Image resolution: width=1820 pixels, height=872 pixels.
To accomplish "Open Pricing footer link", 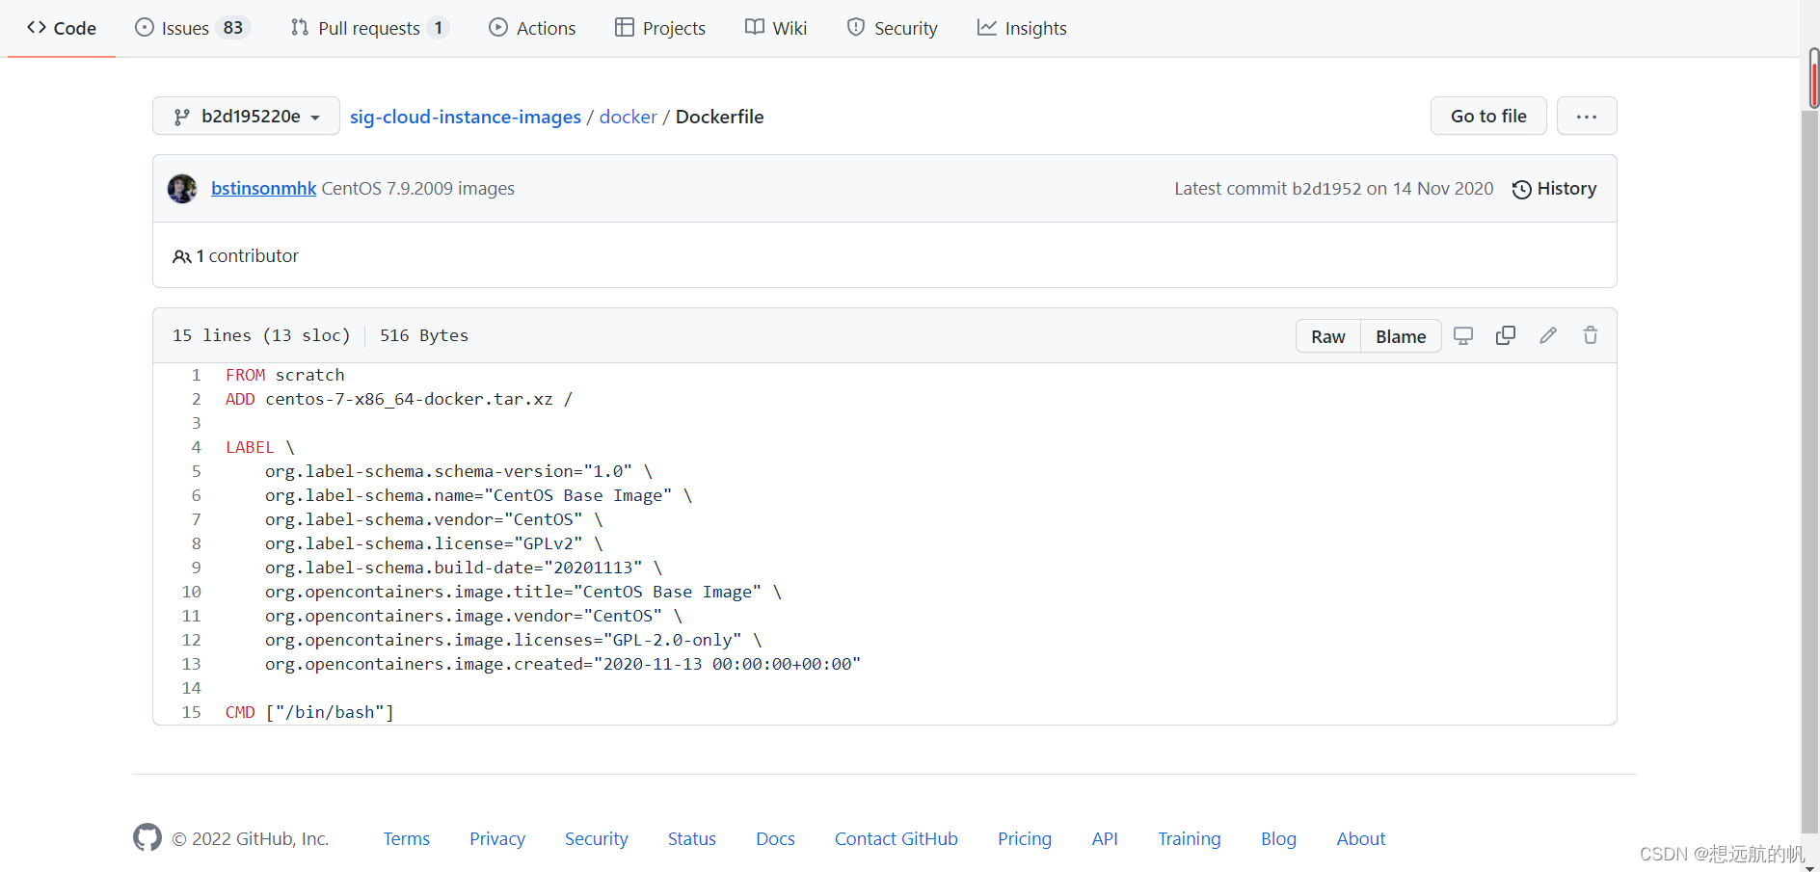I will (1025, 839).
